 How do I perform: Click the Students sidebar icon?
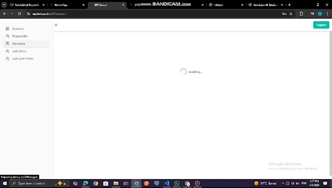pos(7,29)
